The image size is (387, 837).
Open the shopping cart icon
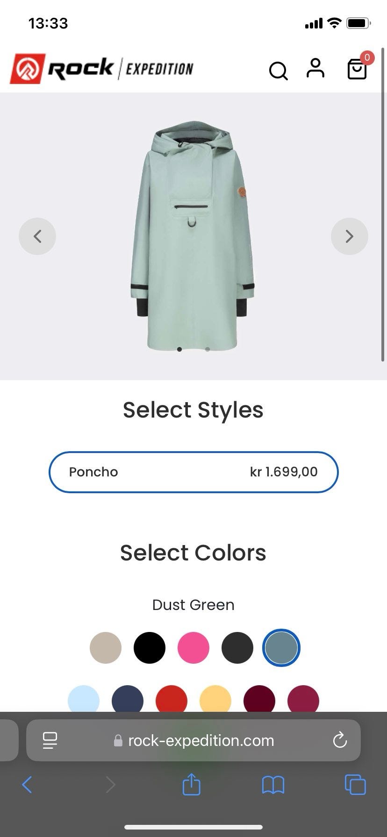pos(357,70)
